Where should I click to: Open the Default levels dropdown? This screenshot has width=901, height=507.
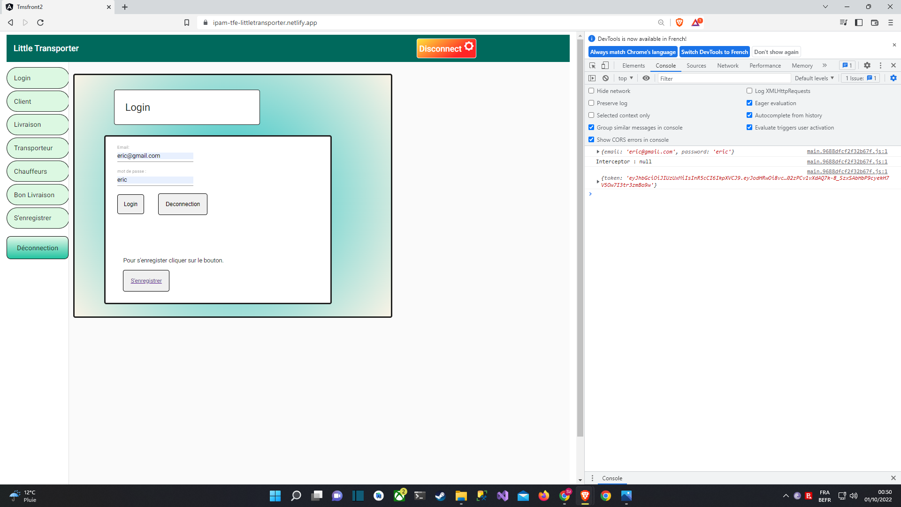pos(814,78)
